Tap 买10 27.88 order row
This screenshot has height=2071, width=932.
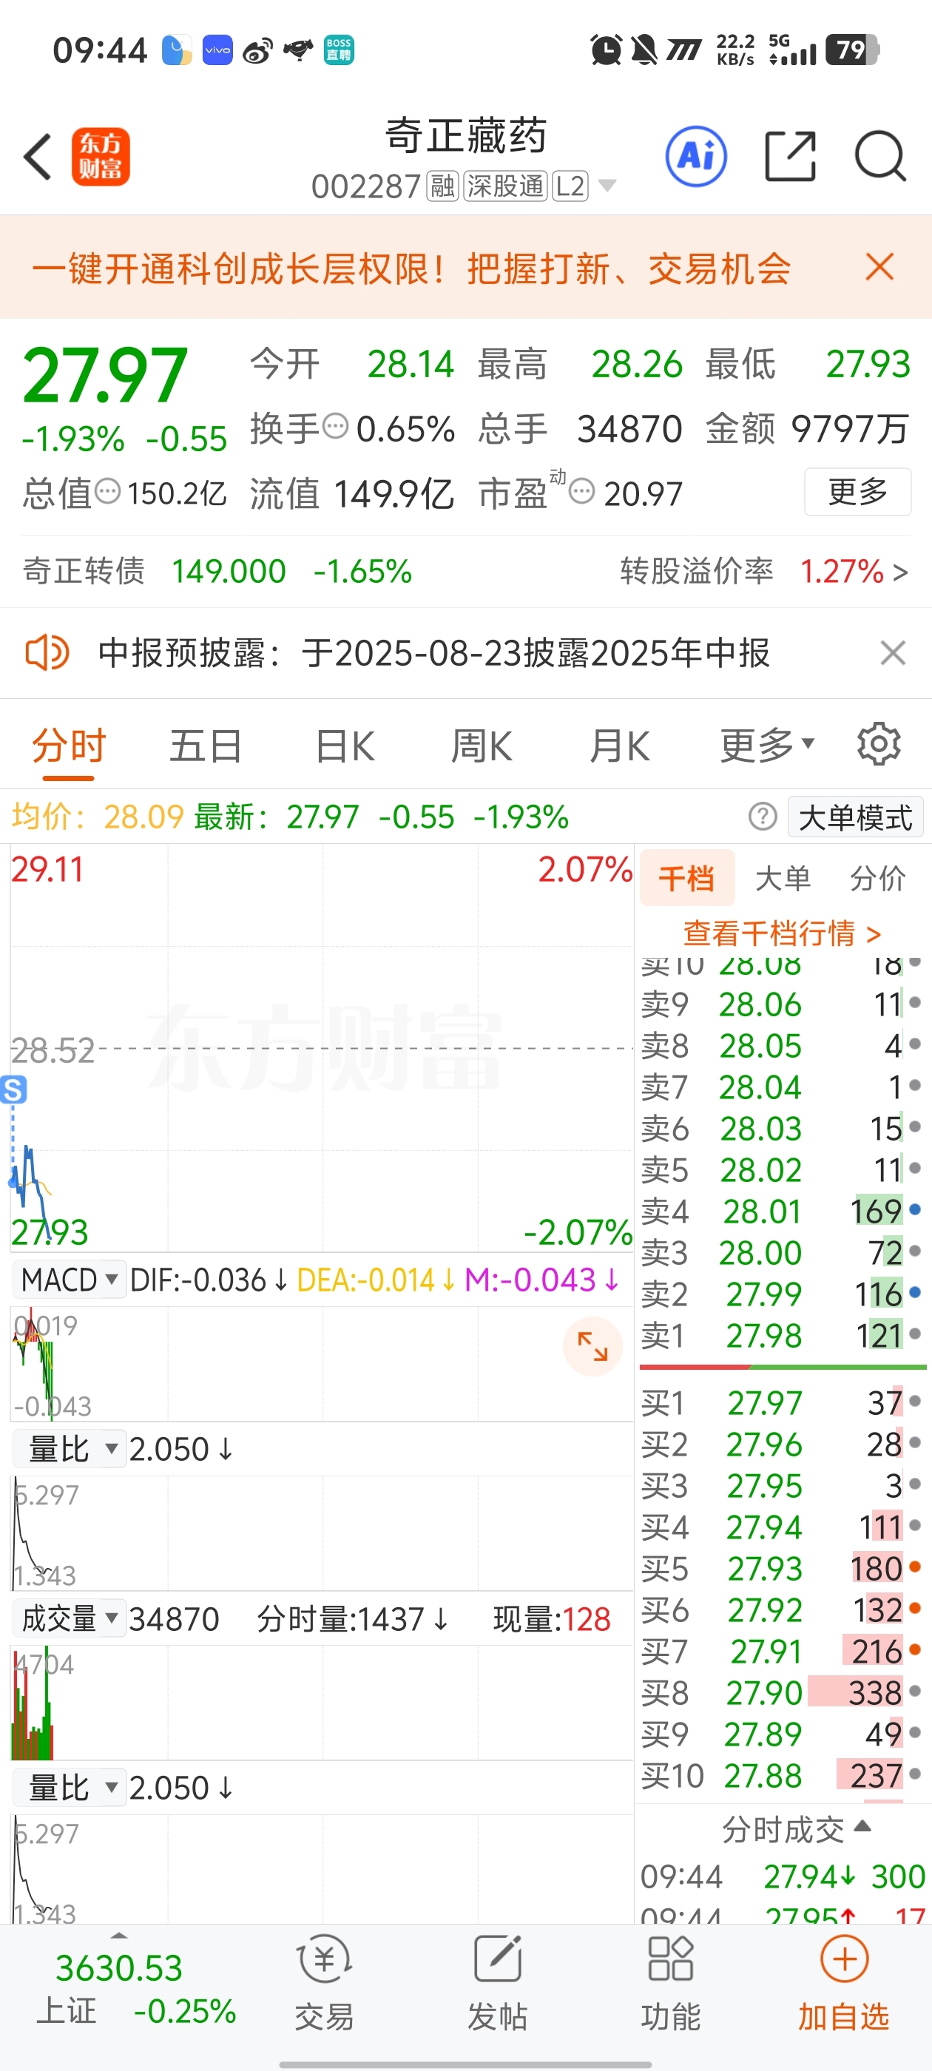pos(782,1775)
